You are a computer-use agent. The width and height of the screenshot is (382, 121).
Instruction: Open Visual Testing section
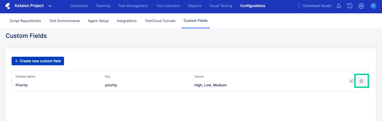221,6
